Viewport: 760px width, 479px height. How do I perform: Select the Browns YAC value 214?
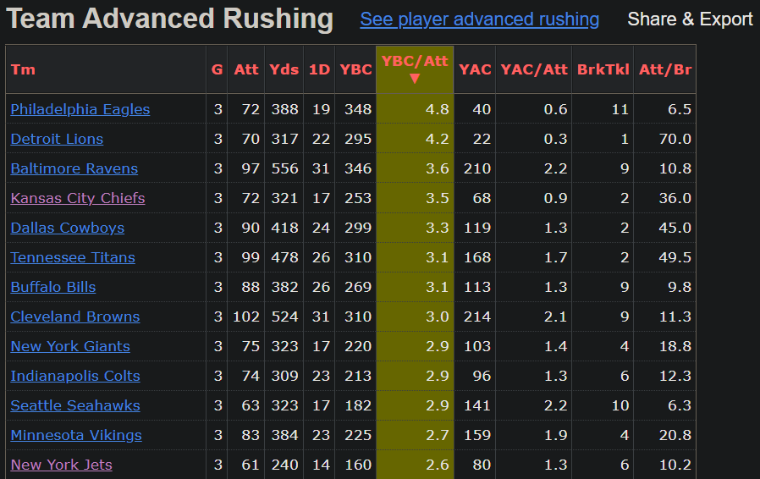(477, 317)
